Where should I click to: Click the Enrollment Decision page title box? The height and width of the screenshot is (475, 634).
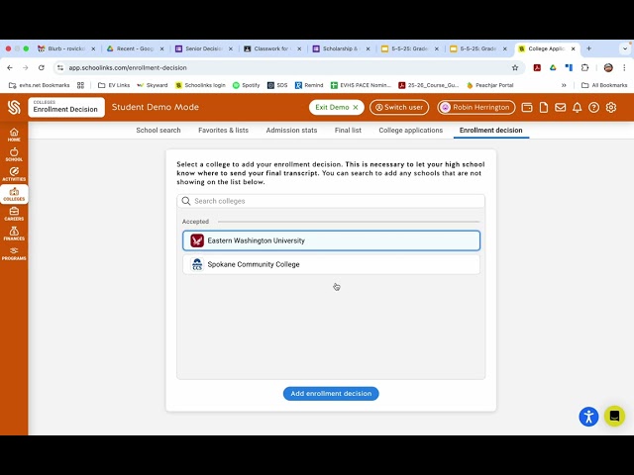click(x=66, y=107)
